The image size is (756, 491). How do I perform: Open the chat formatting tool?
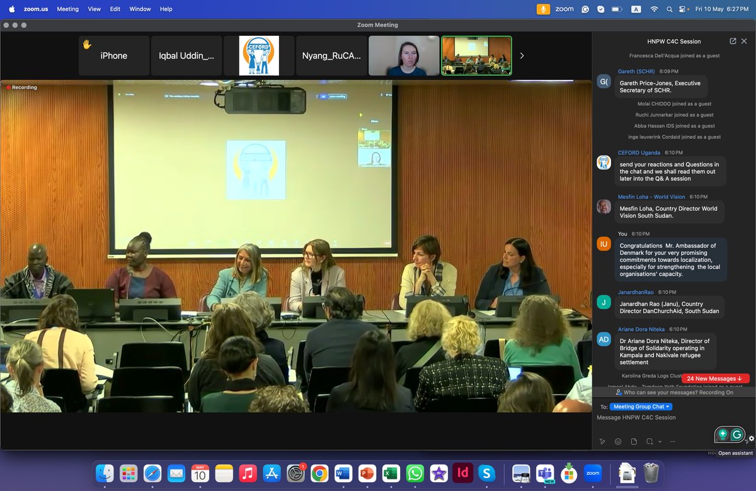pos(602,442)
